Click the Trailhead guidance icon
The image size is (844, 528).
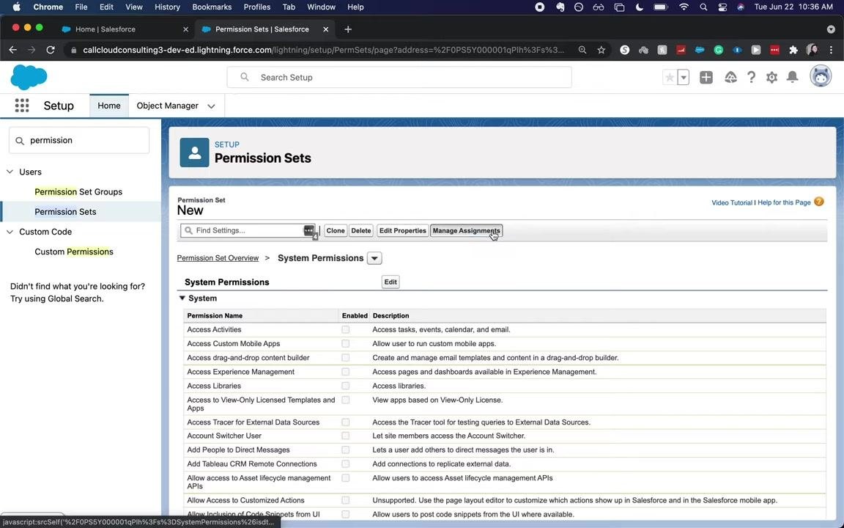pos(730,78)
